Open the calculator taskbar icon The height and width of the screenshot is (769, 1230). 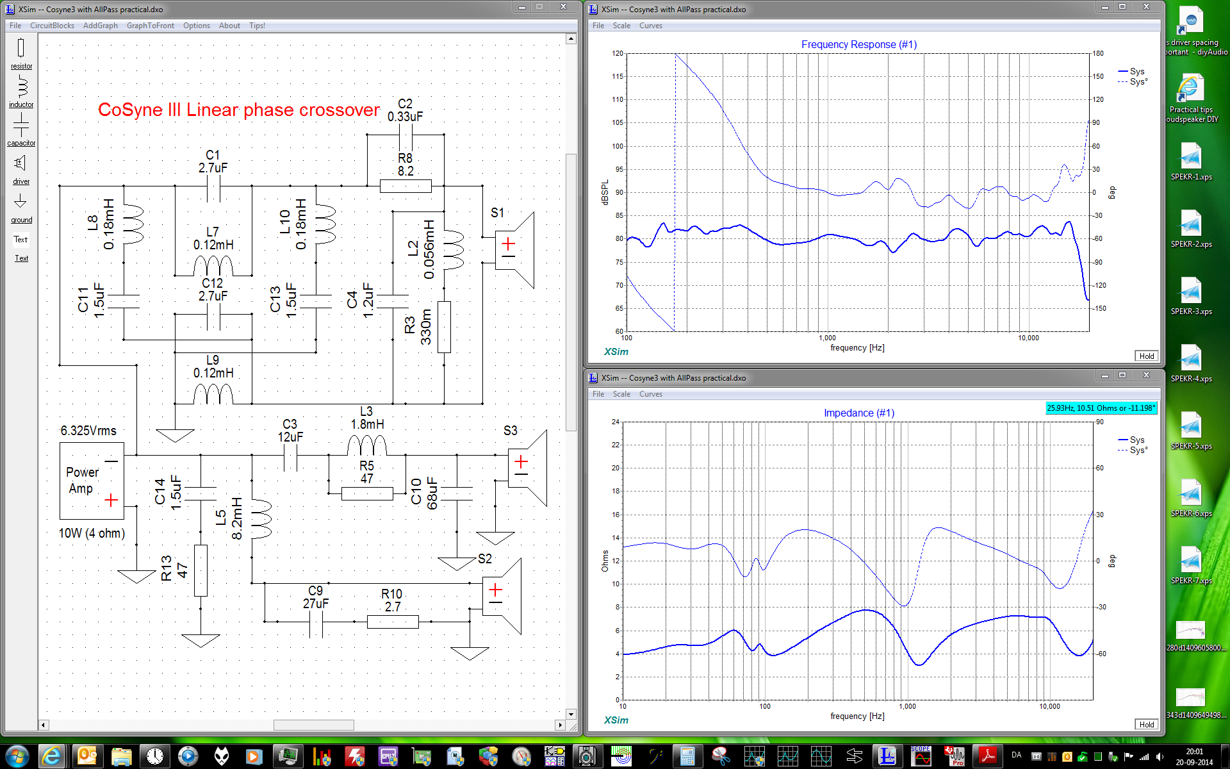tap(687, 756)
